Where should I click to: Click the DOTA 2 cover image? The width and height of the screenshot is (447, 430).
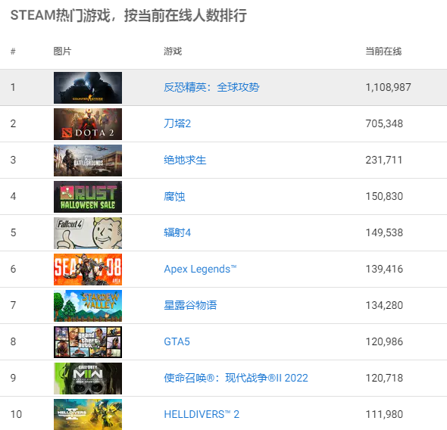(x=88, y=124)
